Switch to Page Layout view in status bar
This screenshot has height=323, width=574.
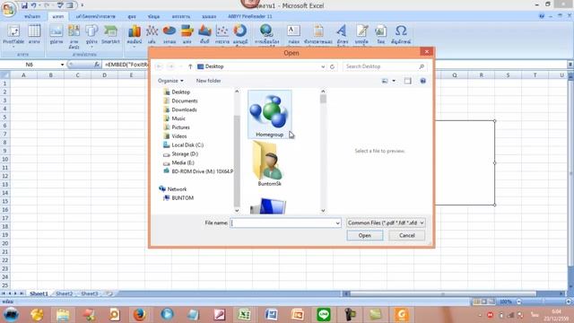click(484, 301)
